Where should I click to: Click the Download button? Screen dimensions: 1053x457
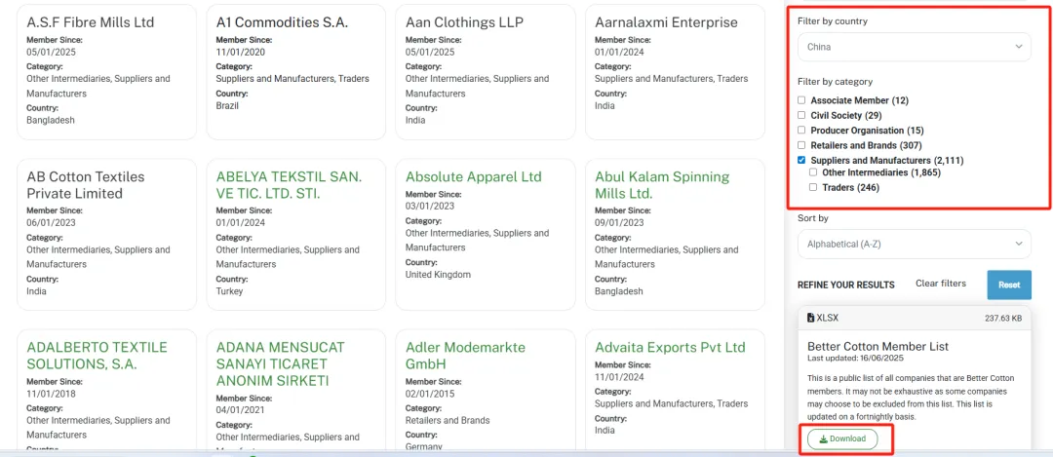point(842,438)
